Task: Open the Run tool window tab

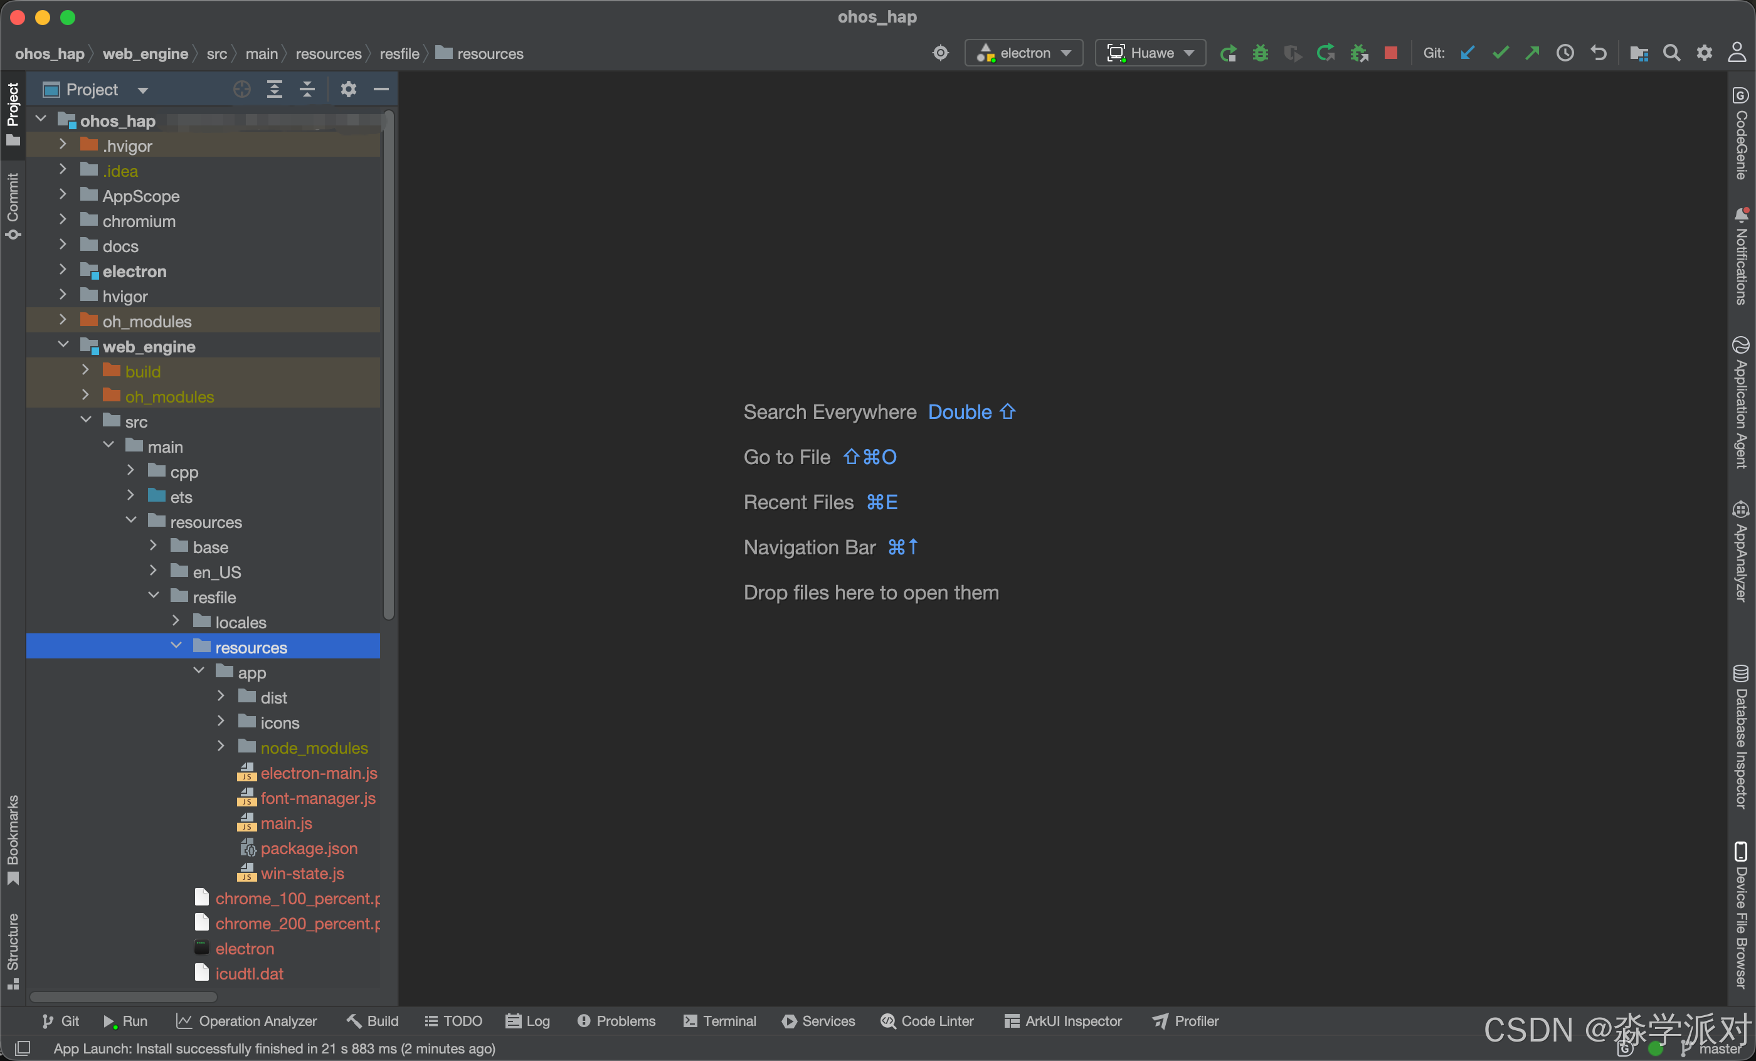Action: 125,1021
